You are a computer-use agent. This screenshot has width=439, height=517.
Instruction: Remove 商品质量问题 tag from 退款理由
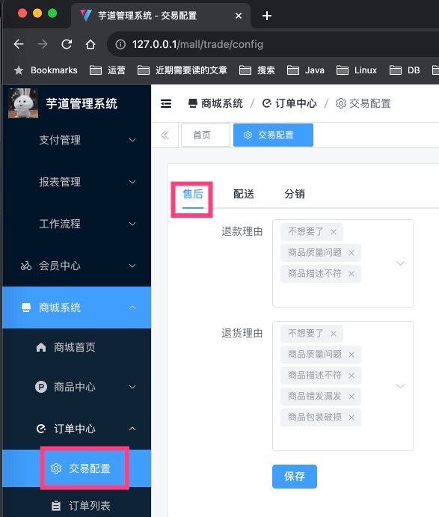click(x=351, y=253)
